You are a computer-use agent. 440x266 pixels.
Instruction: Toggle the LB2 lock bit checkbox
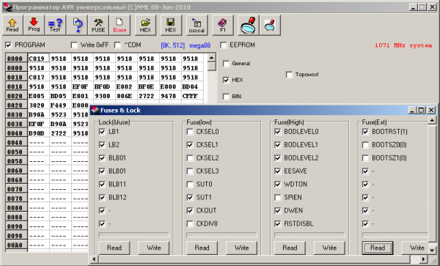tap(102, 145)
